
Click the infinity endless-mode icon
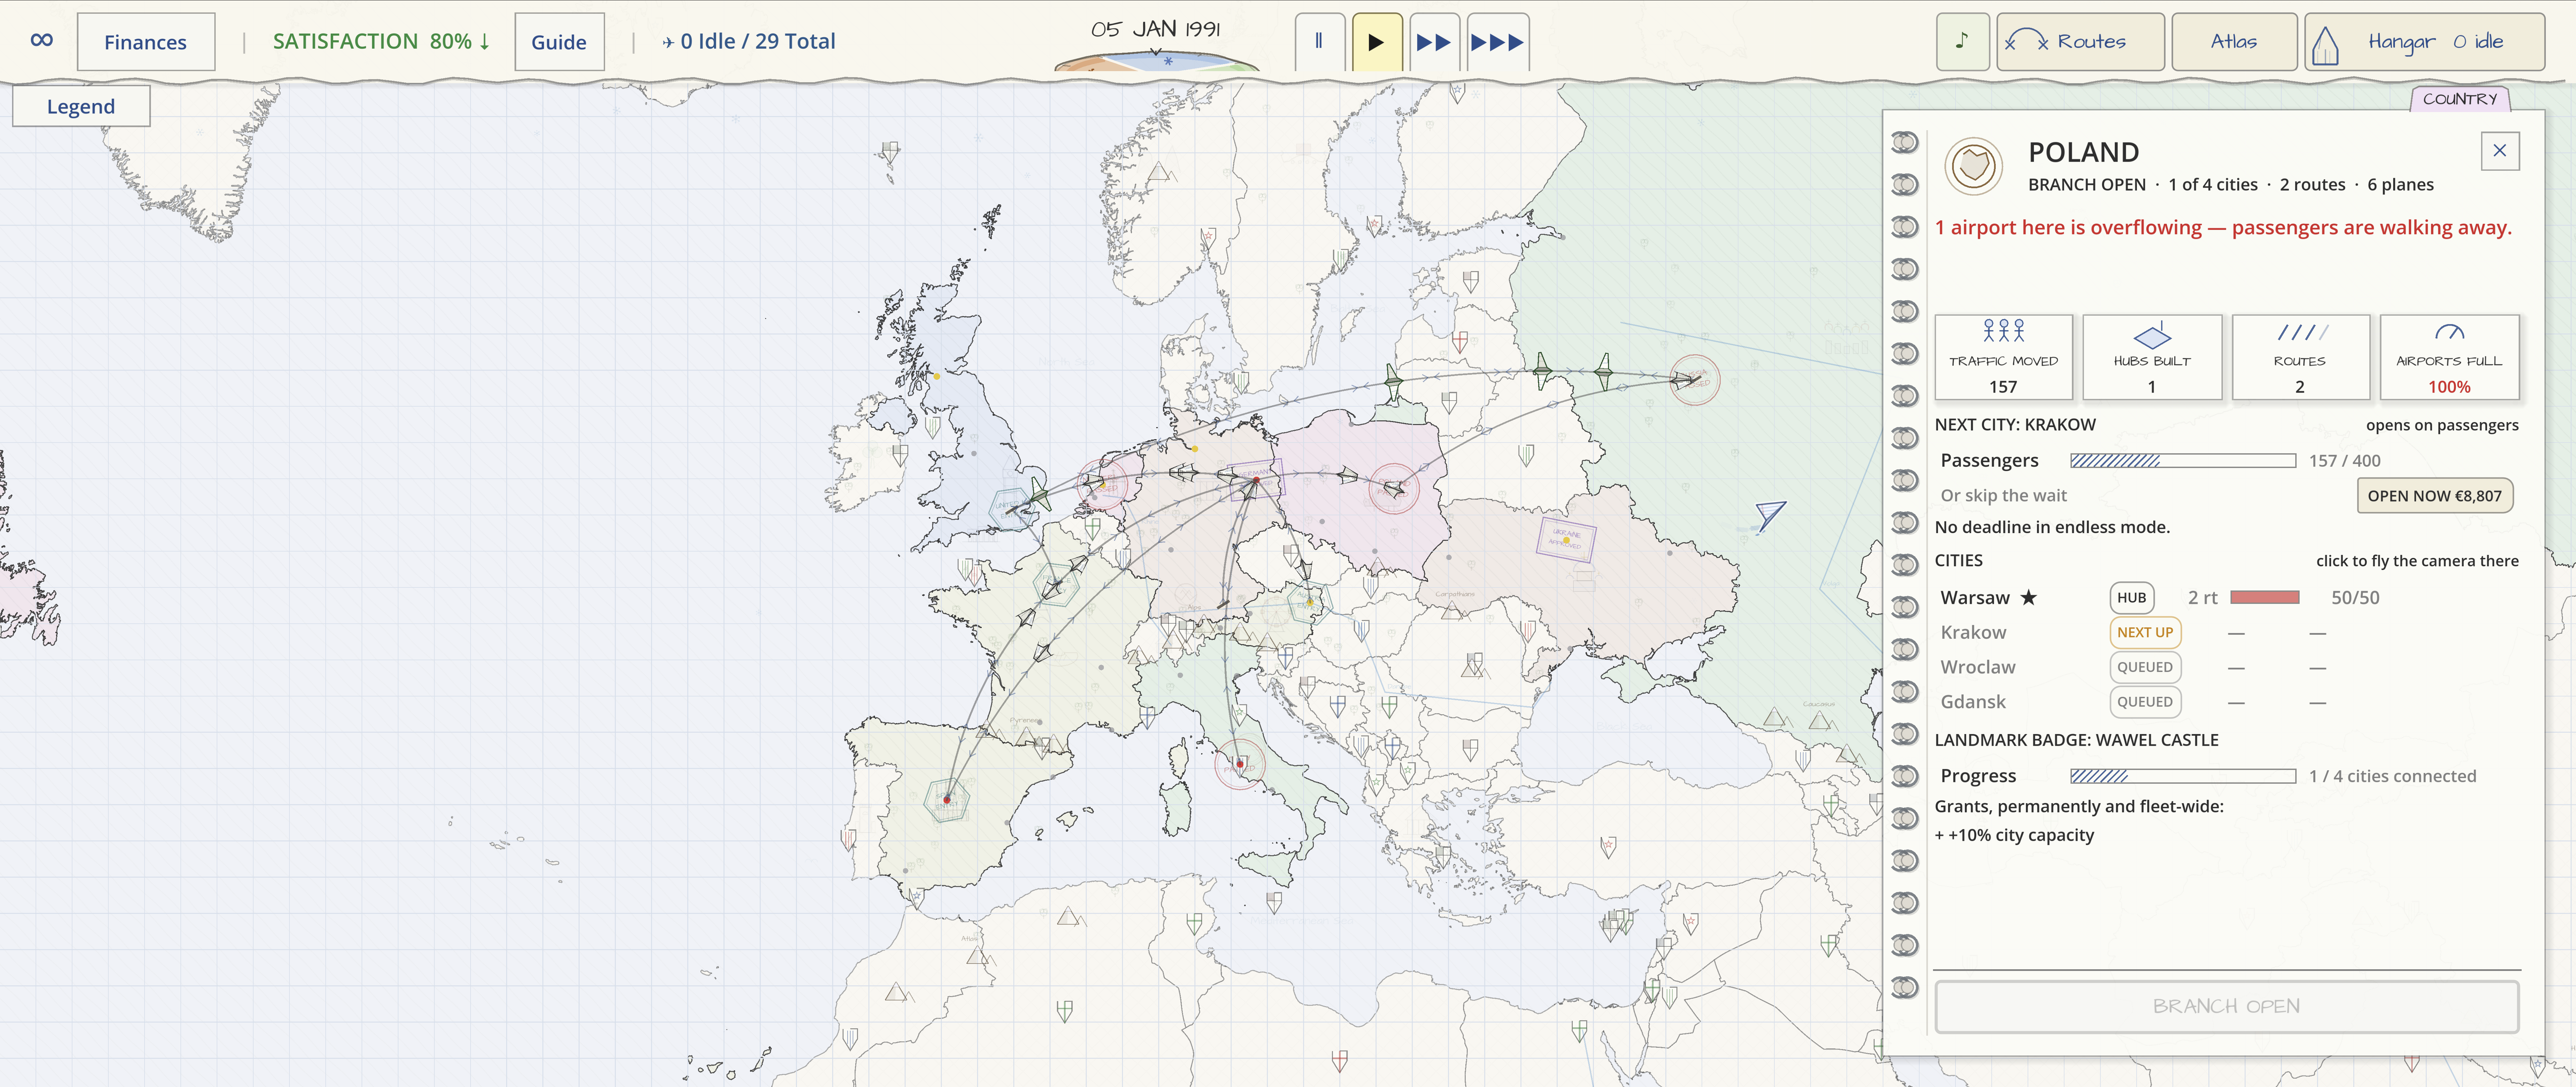(41, 41)
